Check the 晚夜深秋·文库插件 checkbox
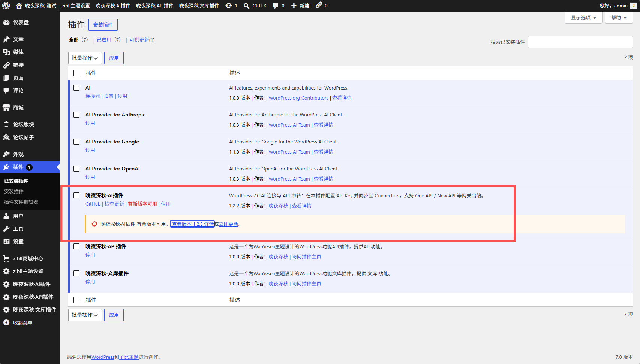 (76, 273)
